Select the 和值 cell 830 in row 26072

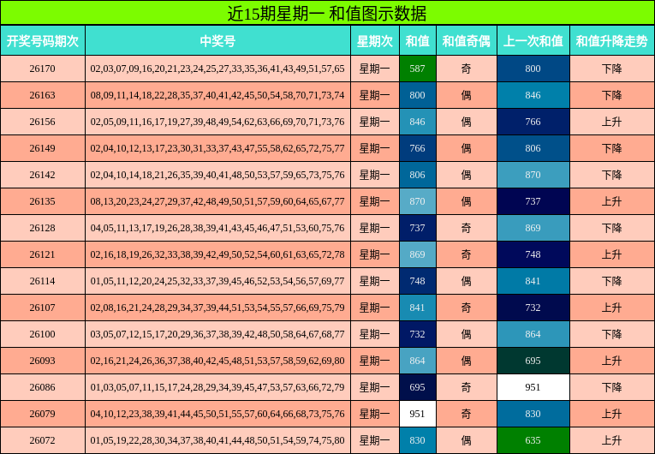click(x=418, y=440)
